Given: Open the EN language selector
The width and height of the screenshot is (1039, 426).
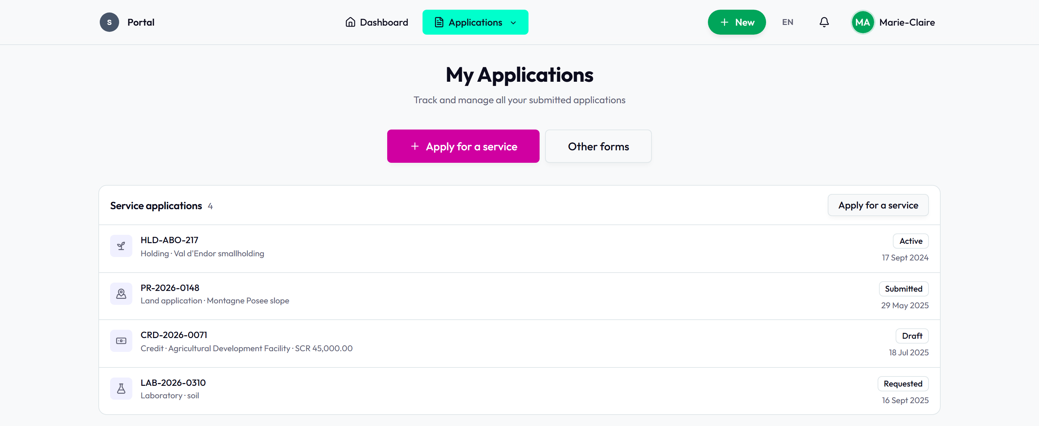Looking at the screenshot, I should click(x=787, y=22).
